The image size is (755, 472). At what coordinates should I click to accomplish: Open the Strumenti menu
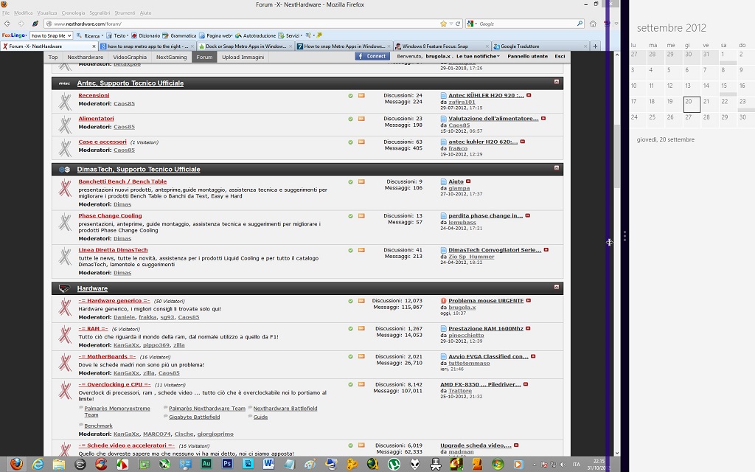point(125,13)
